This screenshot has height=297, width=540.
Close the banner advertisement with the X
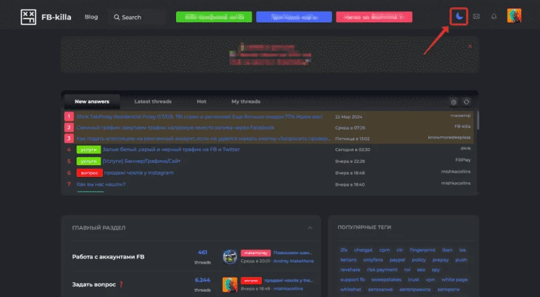470,46
